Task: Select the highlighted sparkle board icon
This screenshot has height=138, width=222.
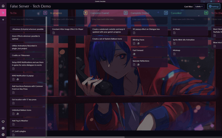Action: (3, 13)
